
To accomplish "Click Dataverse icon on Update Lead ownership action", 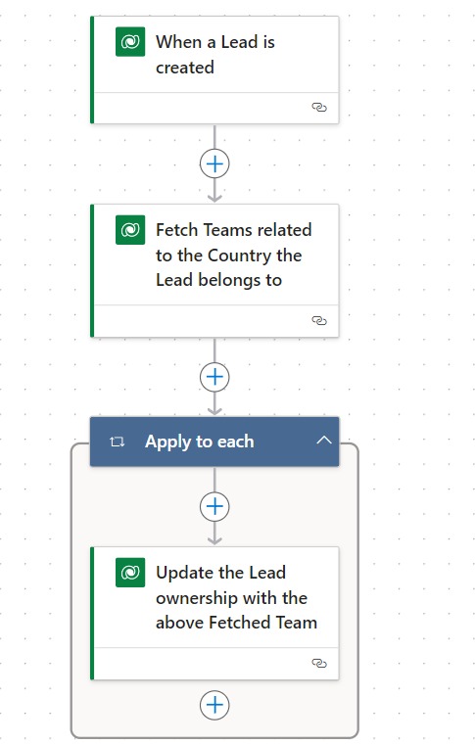I will click(x=130, y=573).
